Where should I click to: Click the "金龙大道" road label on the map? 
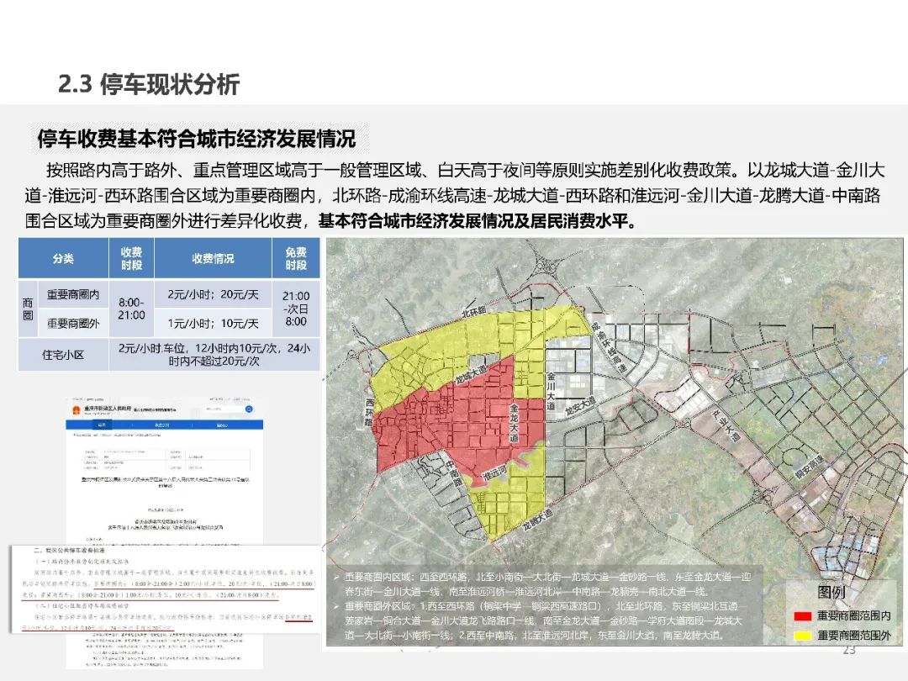(x=514, y=423)
